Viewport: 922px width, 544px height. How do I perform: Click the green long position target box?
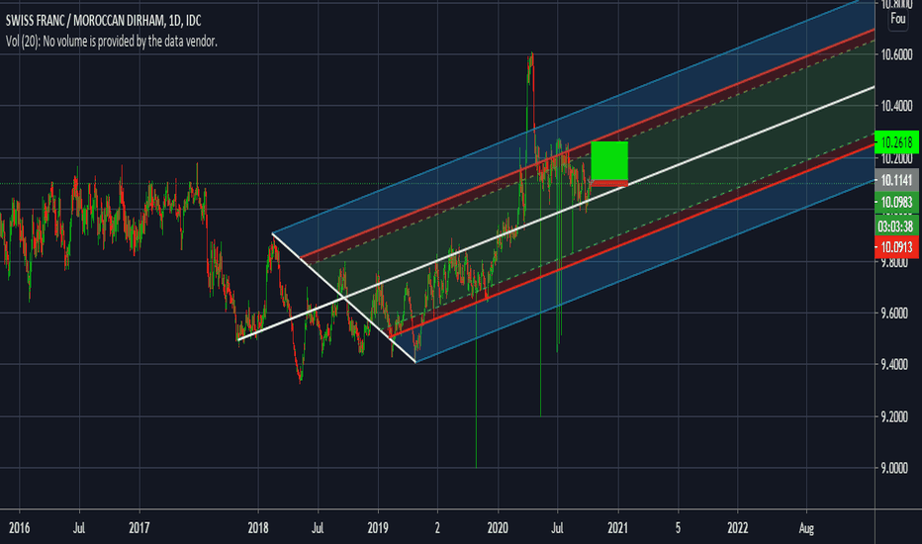coord(609,160)
